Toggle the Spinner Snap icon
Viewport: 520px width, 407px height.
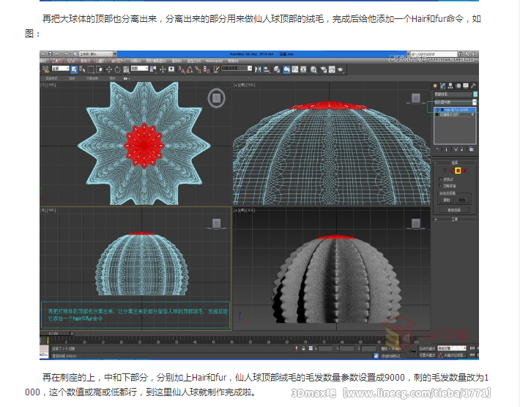pos(207,70)
